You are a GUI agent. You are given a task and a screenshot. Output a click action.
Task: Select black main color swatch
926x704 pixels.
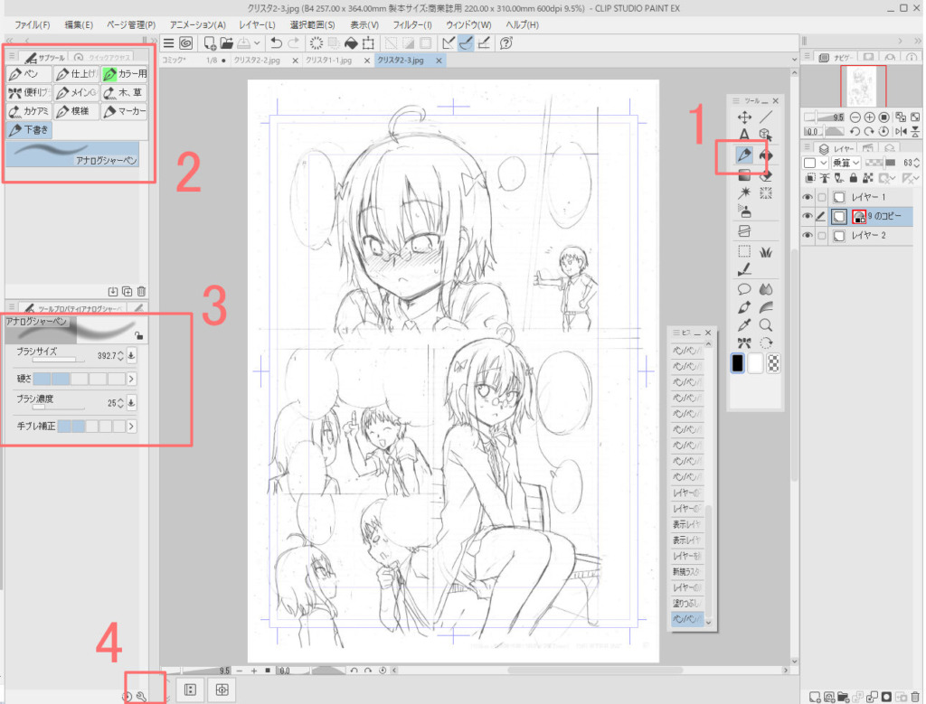(738, 363)
